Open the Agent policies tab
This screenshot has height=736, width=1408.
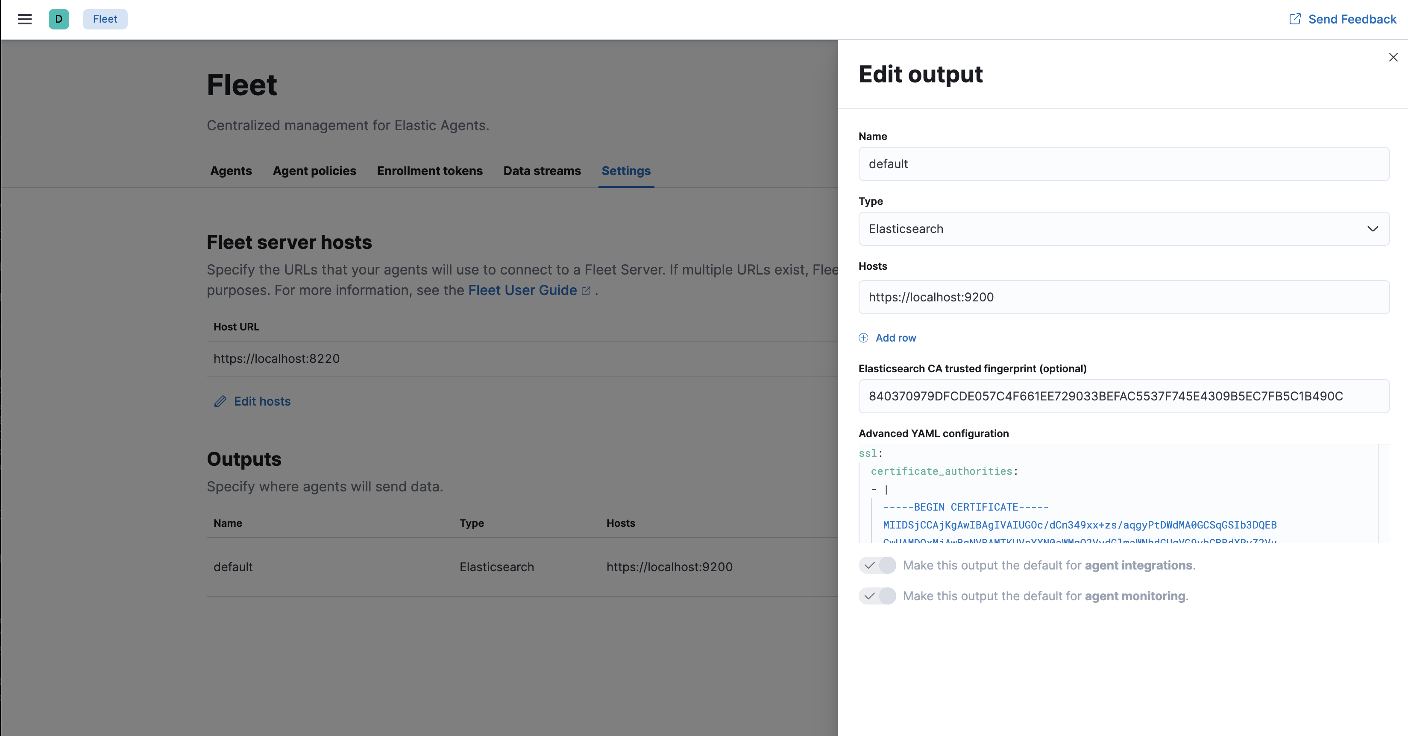[314, 171]
